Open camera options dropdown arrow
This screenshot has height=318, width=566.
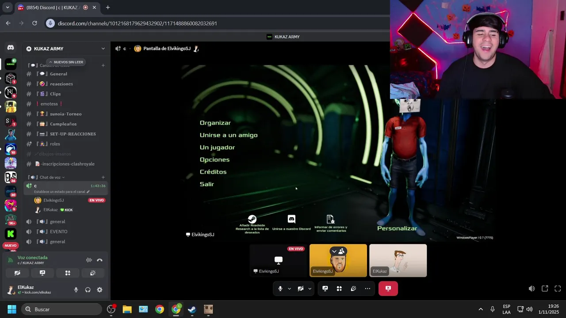coord(310,288)
